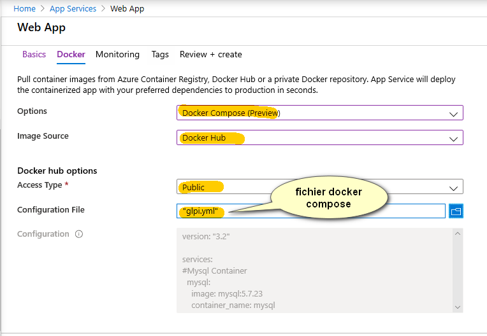Click the 'Options' field label
Viewport: 487px width, 336px height.
click(x=32, y=111)
